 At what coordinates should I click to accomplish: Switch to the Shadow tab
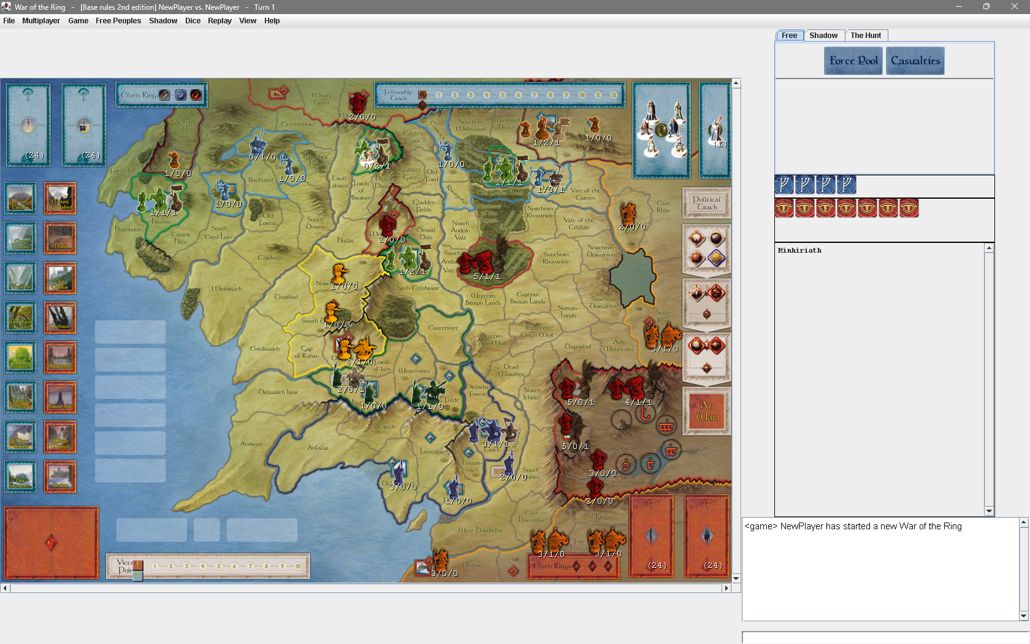(x=823, y=36)
